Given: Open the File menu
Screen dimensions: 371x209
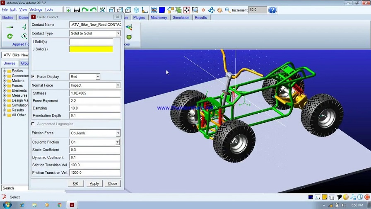Looking at the screenshot, I should click(5, 10).
